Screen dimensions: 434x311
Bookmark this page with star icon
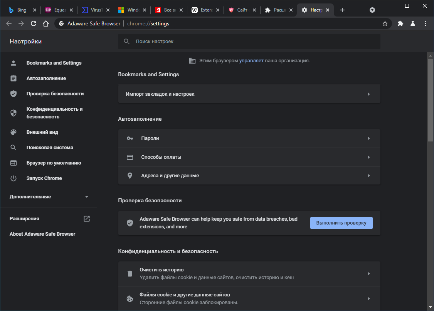(x=385, y=23)
